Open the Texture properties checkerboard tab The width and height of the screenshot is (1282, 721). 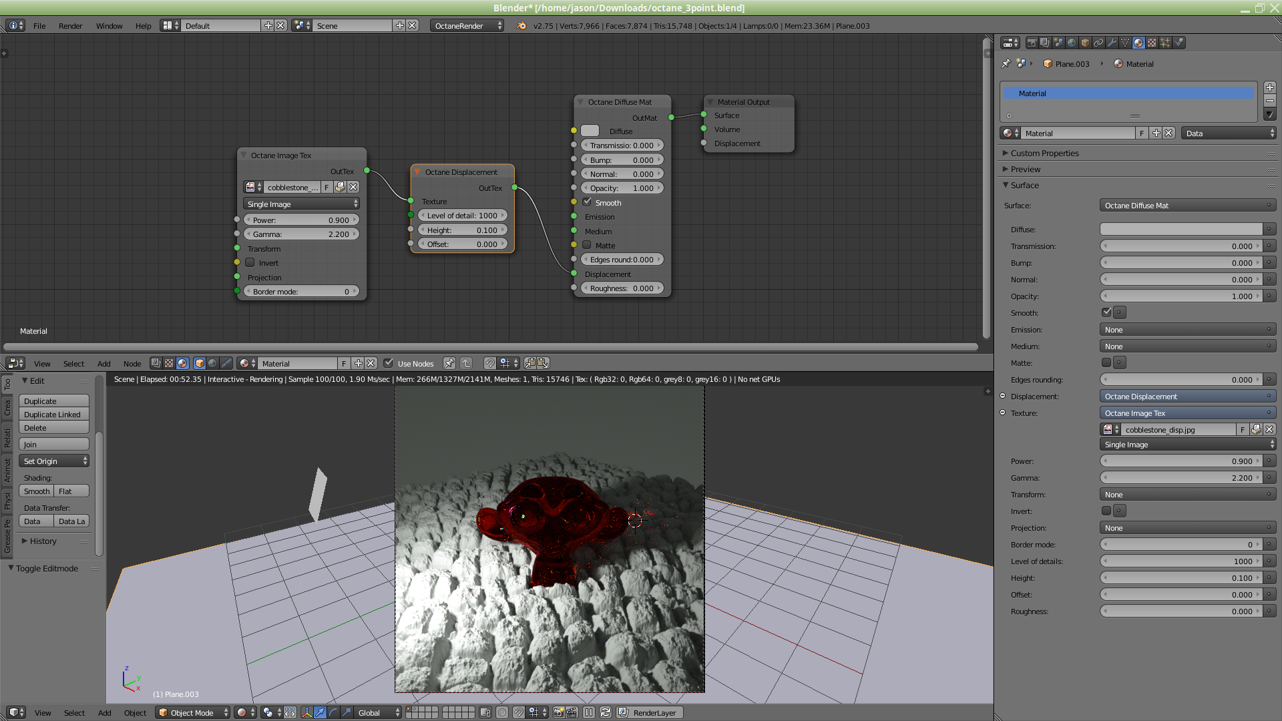pyautogui.click(x=1152, y=43)
